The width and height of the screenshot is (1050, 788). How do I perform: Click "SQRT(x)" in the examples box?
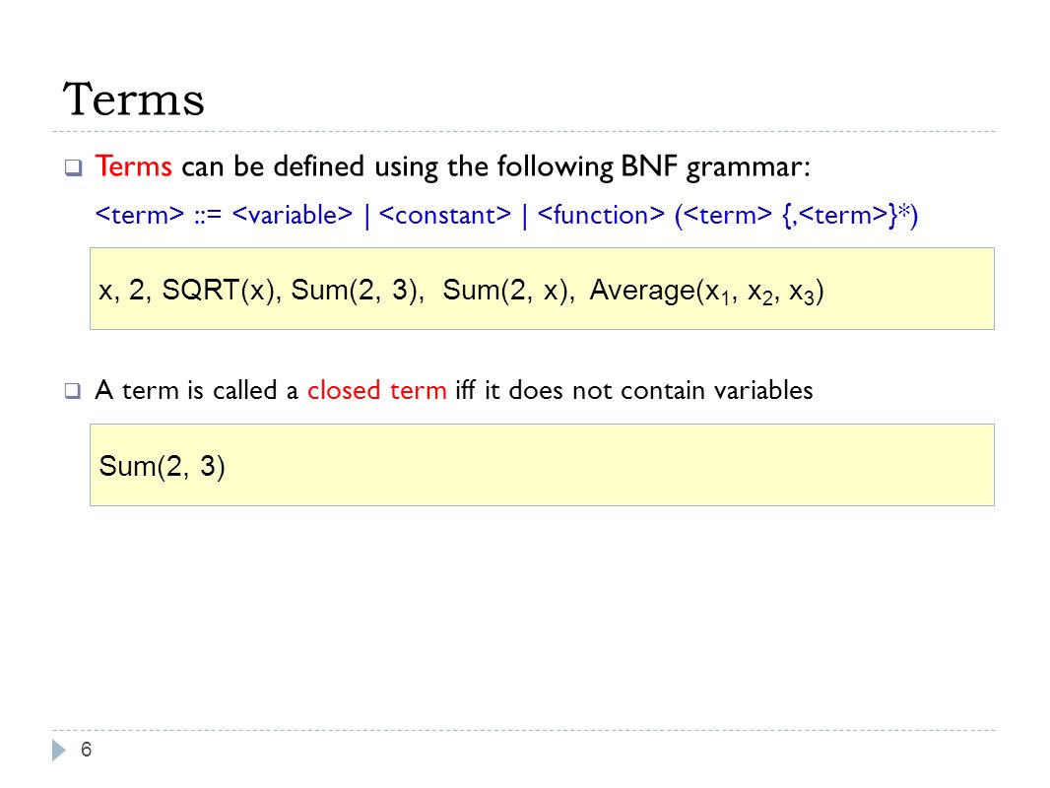[221, 290]
